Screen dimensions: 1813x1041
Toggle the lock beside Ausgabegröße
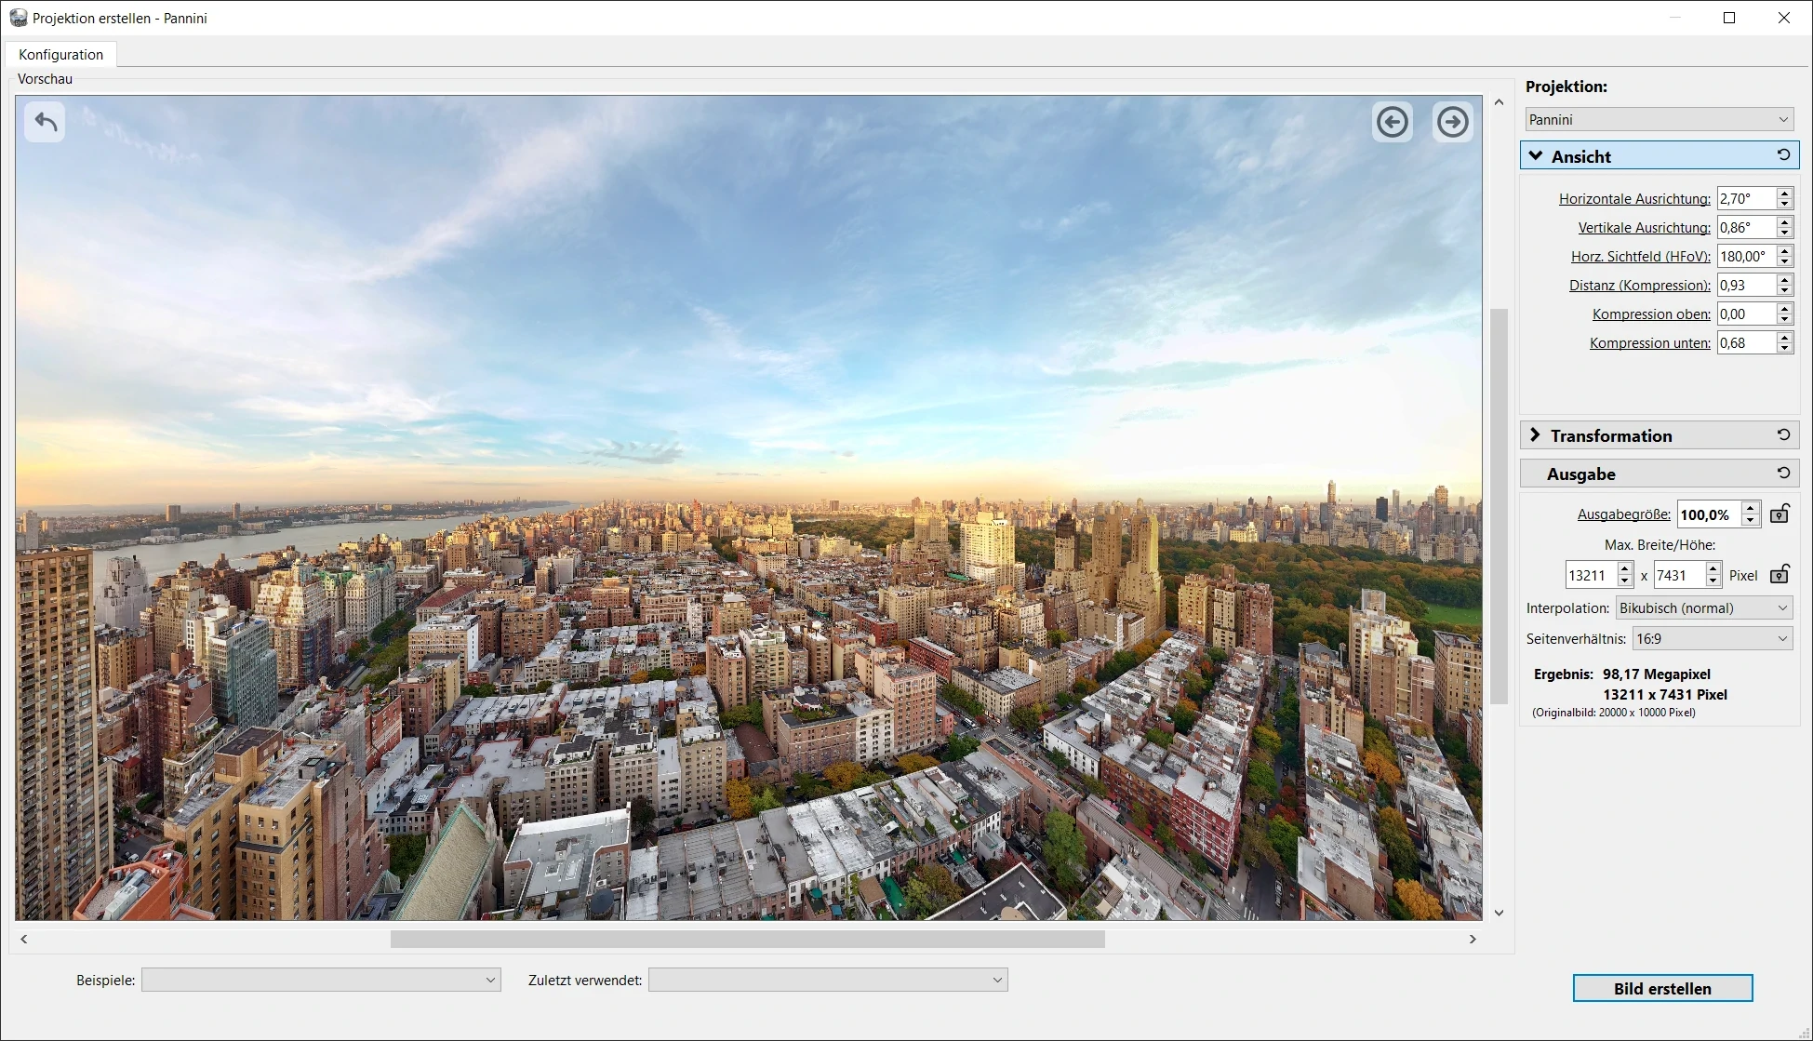(x=1779, y=514)
